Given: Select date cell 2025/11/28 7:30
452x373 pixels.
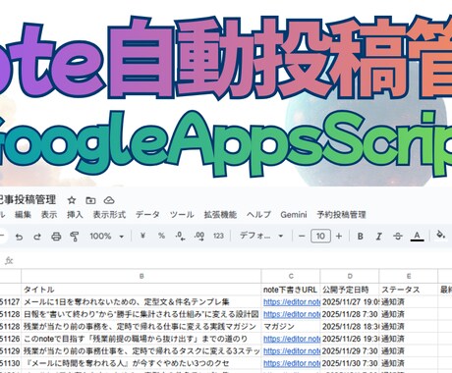Looking at the screenshot, I should click(350, 314).
